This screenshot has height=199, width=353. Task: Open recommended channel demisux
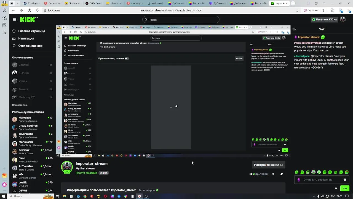[32, 152]
